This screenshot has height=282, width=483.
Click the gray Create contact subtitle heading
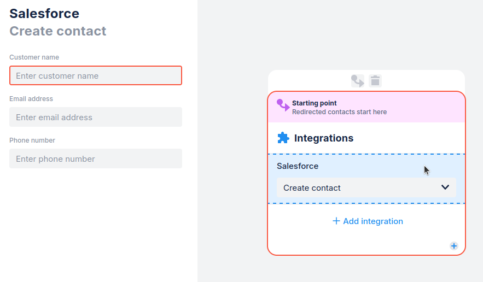click(58, 31)
